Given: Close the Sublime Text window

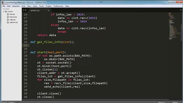Looking at the screenshot, I should click(x=179, y=2).
